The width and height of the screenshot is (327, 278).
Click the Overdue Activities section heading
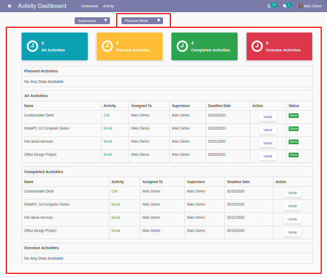point(42,248)
